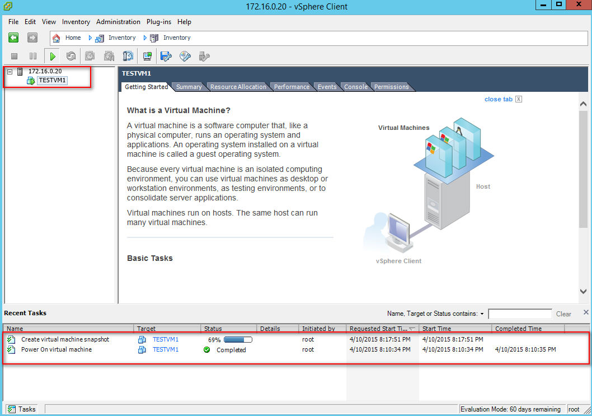This screenshot has height=416, width=592.
Task: Click the green Back navigation arrow
Action: point(13,38)
